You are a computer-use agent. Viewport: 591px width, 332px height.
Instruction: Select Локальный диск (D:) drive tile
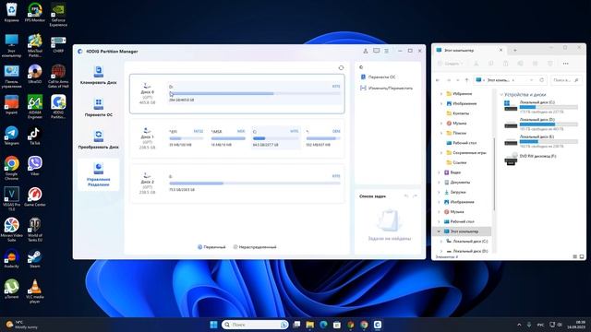(541, 125)
